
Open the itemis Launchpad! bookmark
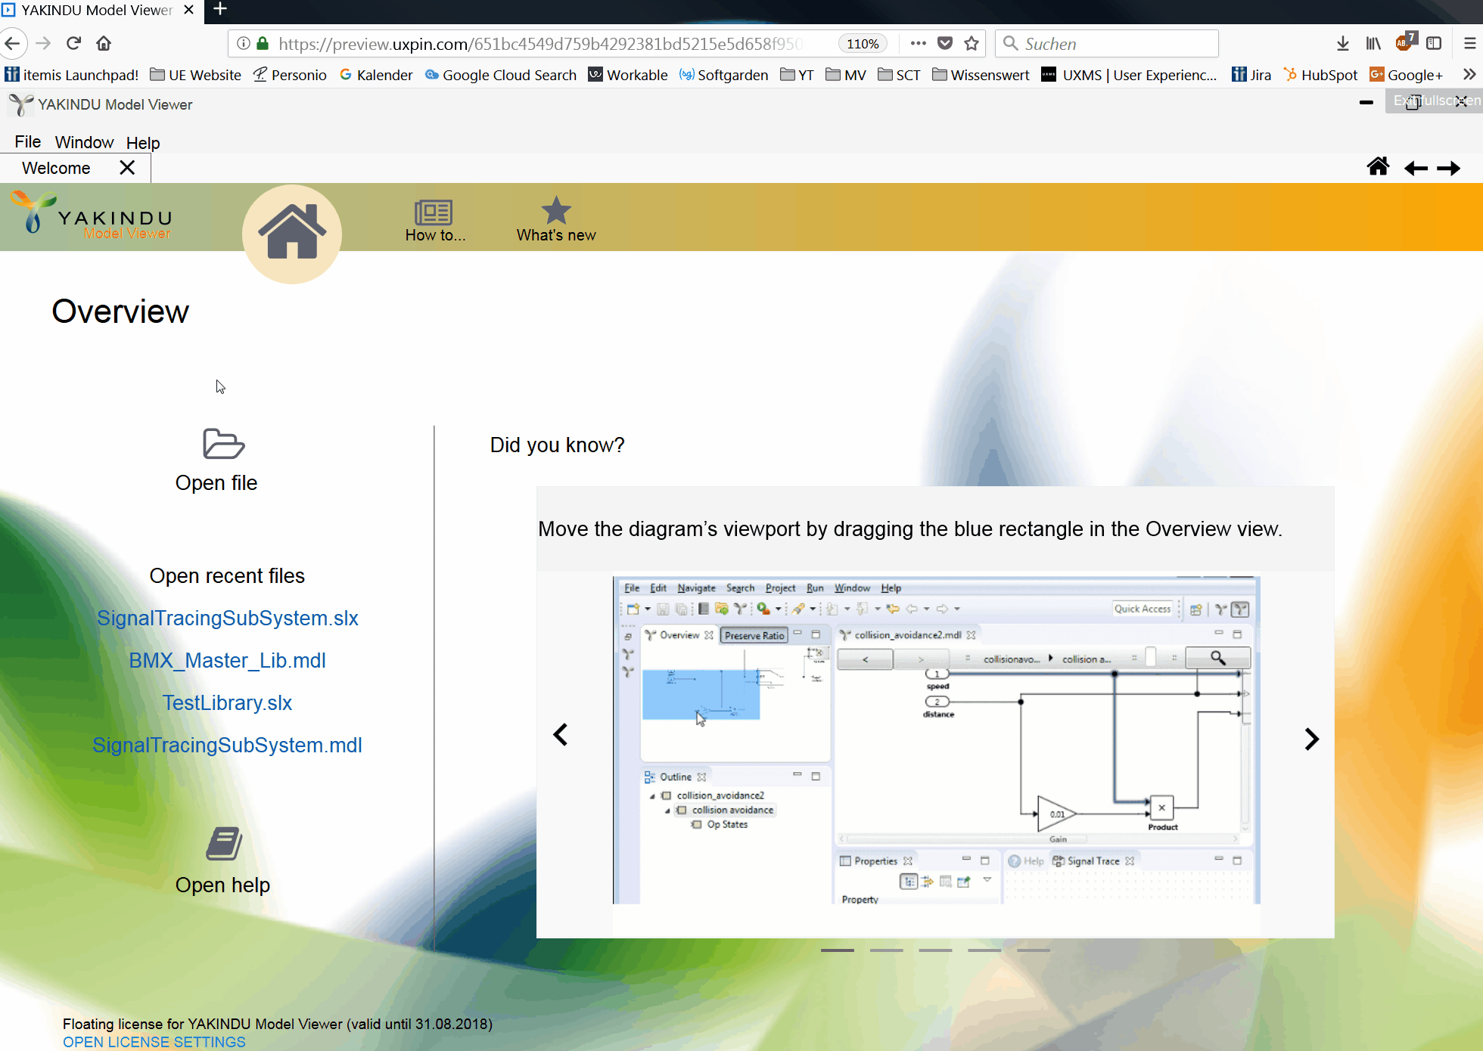click(72, 75)
